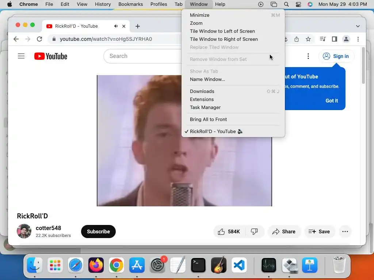The image size is (374, 280).
Task: Expand the tab search chevron
Action: pyautogui.click(x=358, y=26)
